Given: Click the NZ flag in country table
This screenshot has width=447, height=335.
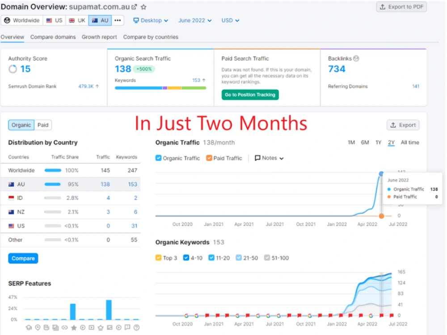Looking at the screenshot, I should click(x=12, y=212).
